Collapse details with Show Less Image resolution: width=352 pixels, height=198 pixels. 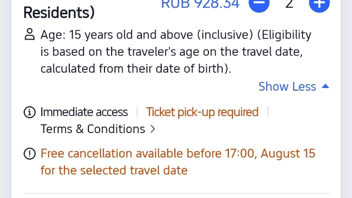[294, 86]
